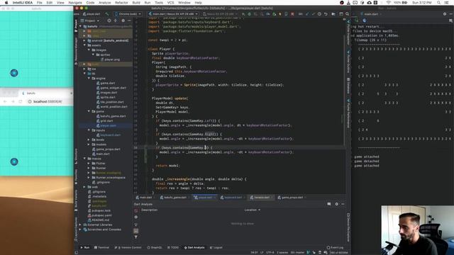
Task: Open the Chrome (web) device selector dropdown
Action: point(128,14)
